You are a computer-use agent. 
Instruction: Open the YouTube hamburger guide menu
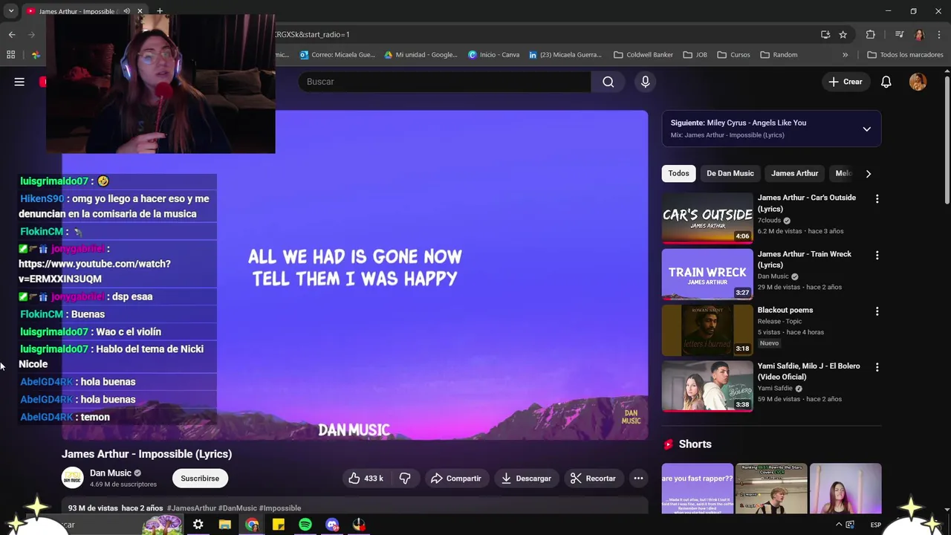19,82
